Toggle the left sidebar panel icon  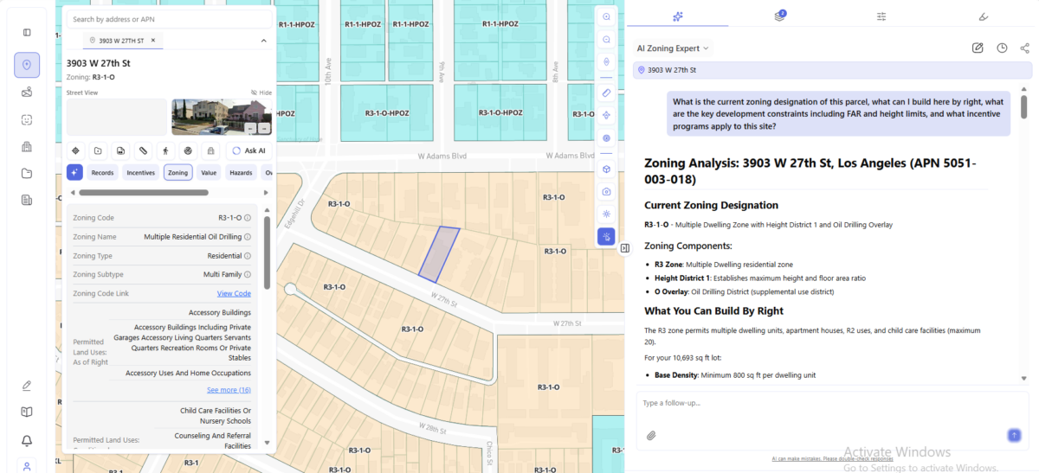coord(27,33)
